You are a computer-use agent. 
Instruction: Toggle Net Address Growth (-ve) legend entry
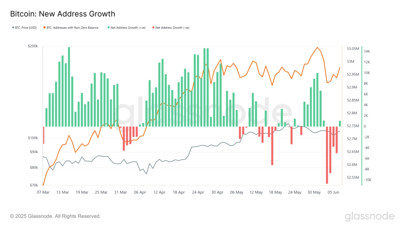[171, 28]
